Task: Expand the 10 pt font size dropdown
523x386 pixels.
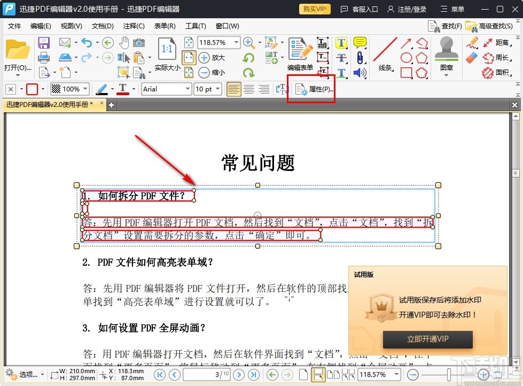Action: (207, 89)
